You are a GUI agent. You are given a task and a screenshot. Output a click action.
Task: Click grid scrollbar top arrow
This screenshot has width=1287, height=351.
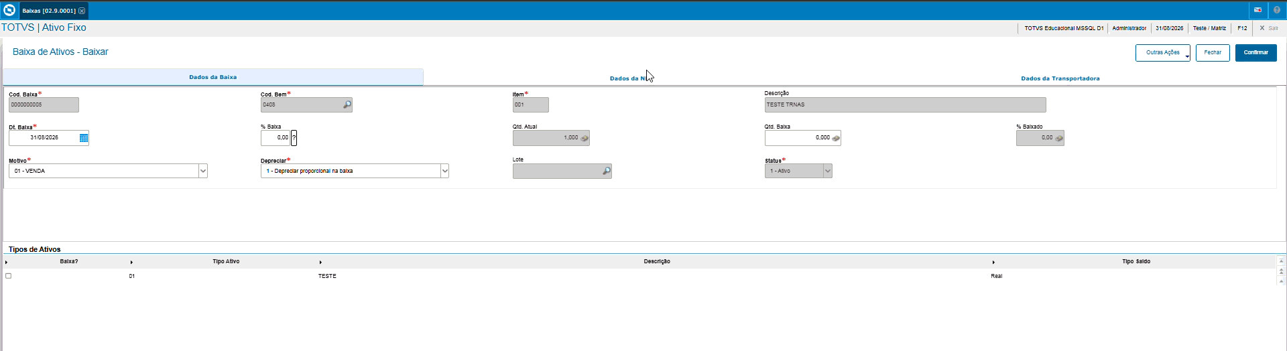point(1281,261)
